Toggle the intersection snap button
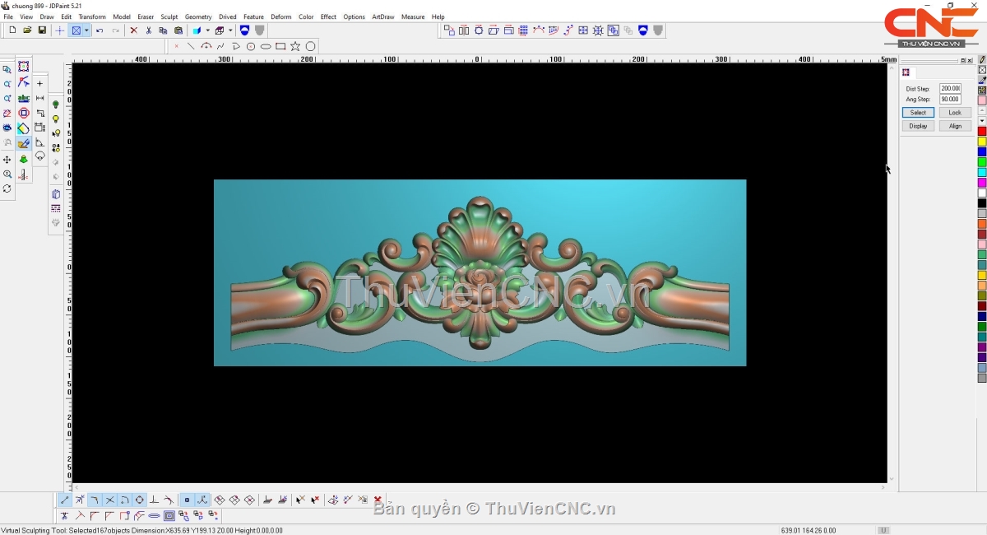987x535 pixels. pyautogui.click(x=109, y=500)
